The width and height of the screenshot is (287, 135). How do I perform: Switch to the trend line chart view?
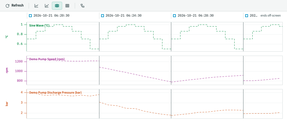pos(36,6)
